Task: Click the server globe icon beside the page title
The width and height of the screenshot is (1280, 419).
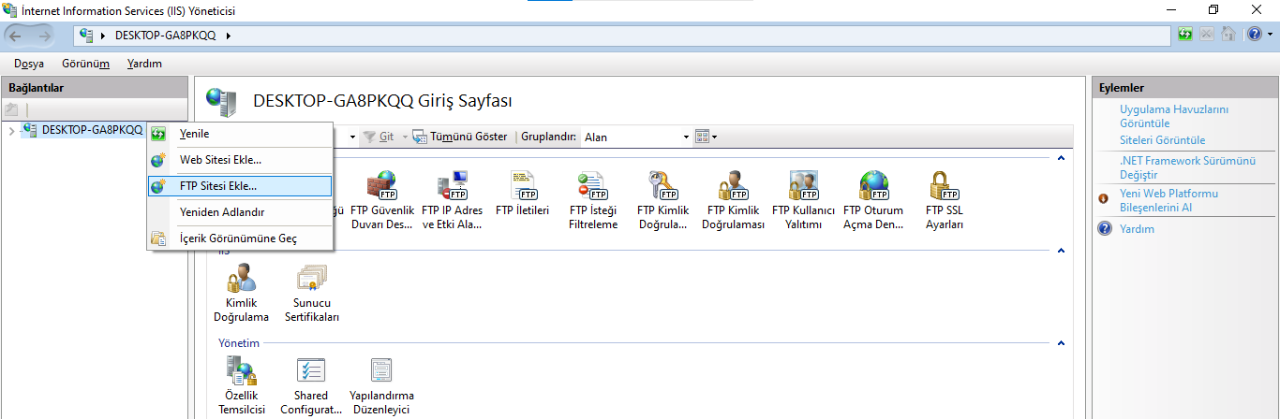Action: 222,100
